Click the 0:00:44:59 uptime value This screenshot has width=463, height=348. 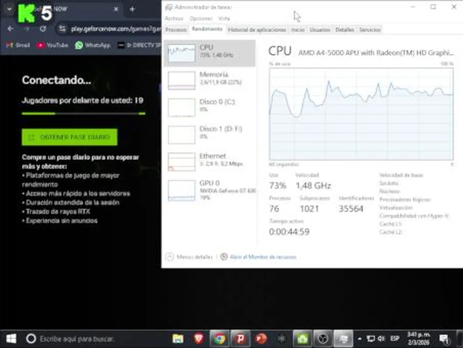(x=289, y=232)
